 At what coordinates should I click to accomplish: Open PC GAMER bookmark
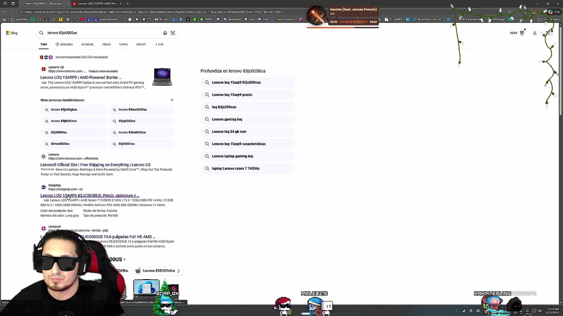393,19
